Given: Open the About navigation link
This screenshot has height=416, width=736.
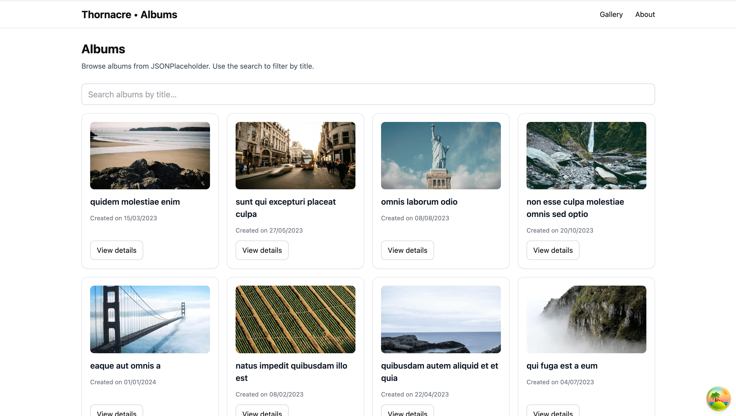Looking at the screenshot, I should [645, 14].
